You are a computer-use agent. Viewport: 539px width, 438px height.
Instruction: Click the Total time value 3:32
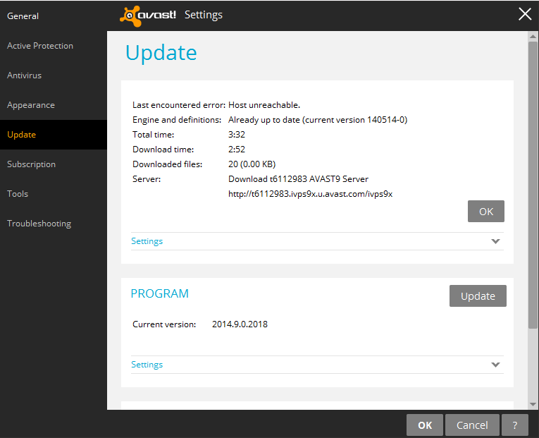237,135
